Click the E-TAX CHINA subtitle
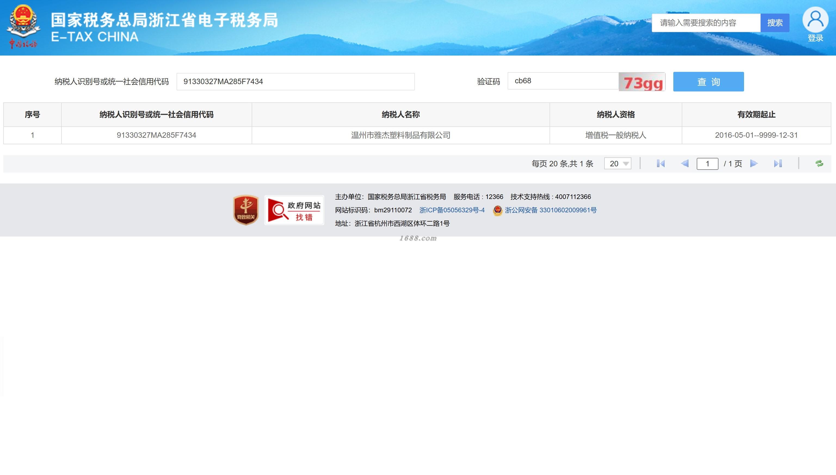Screen dimensions: 836x475 (x=95, y=37)
